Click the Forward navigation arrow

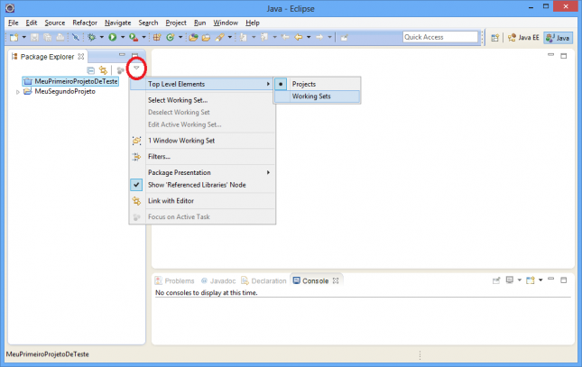click(x=319, y=37)
